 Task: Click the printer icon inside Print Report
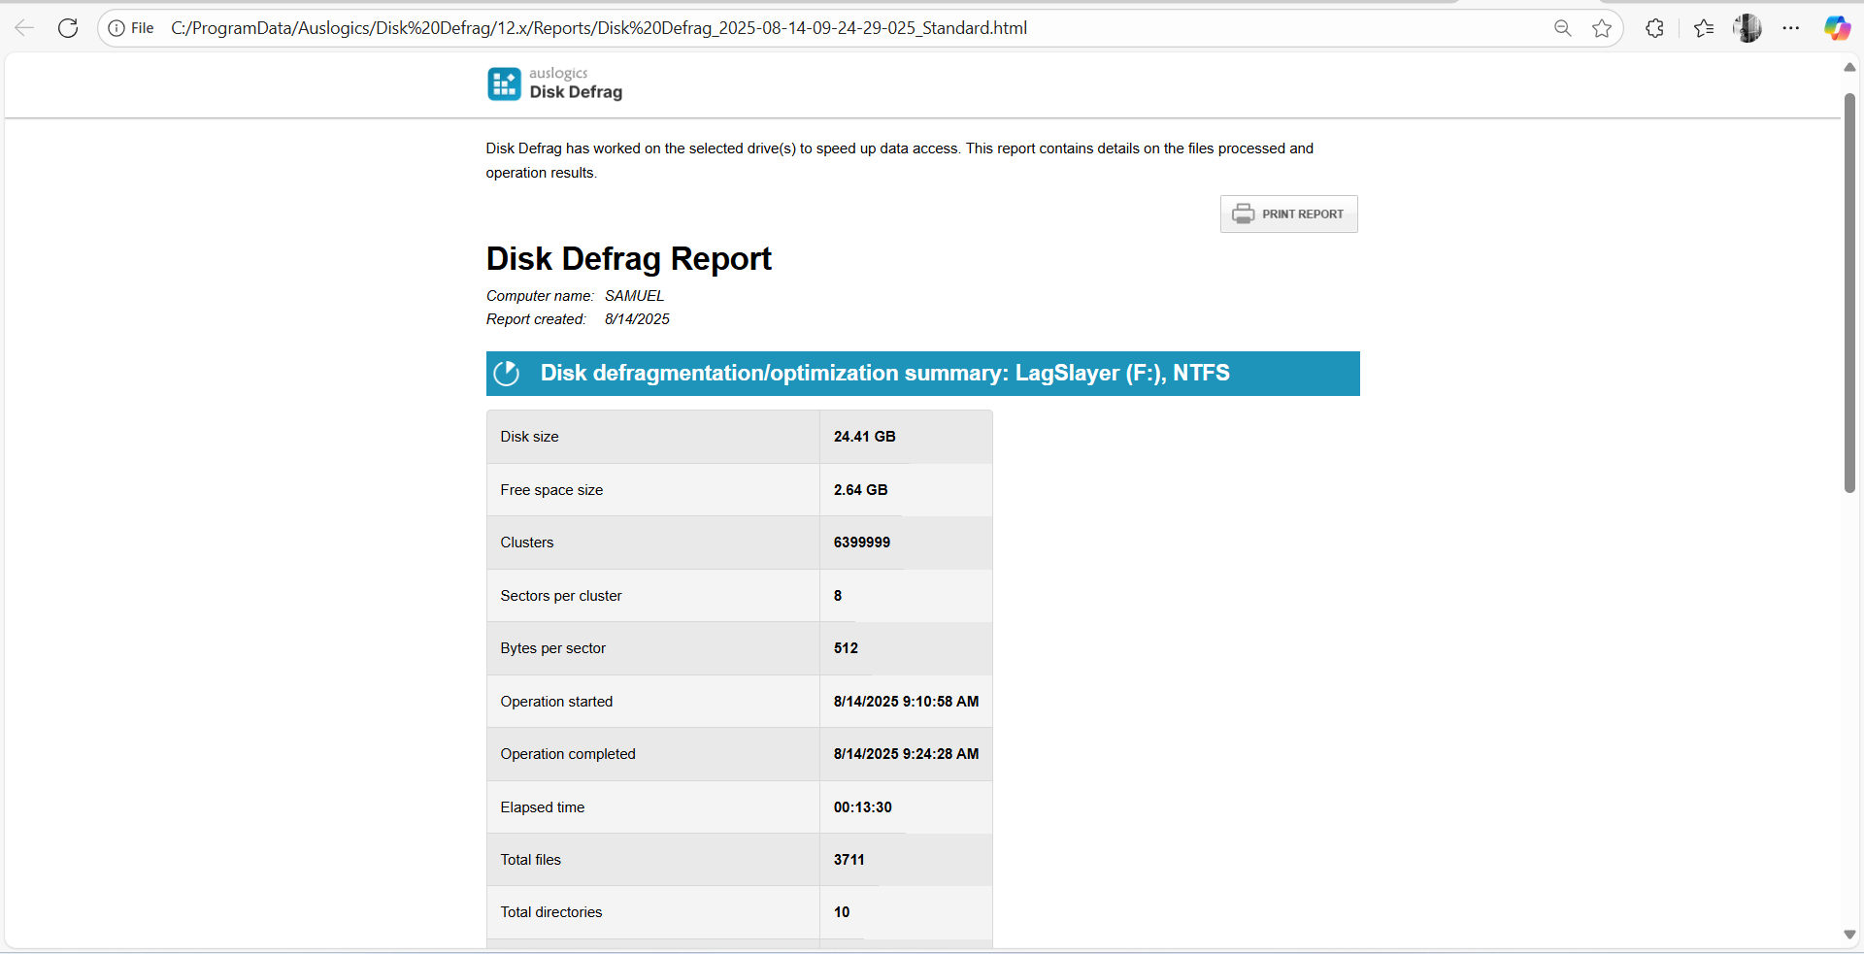pyautogui.click(x=1244, y=214)
